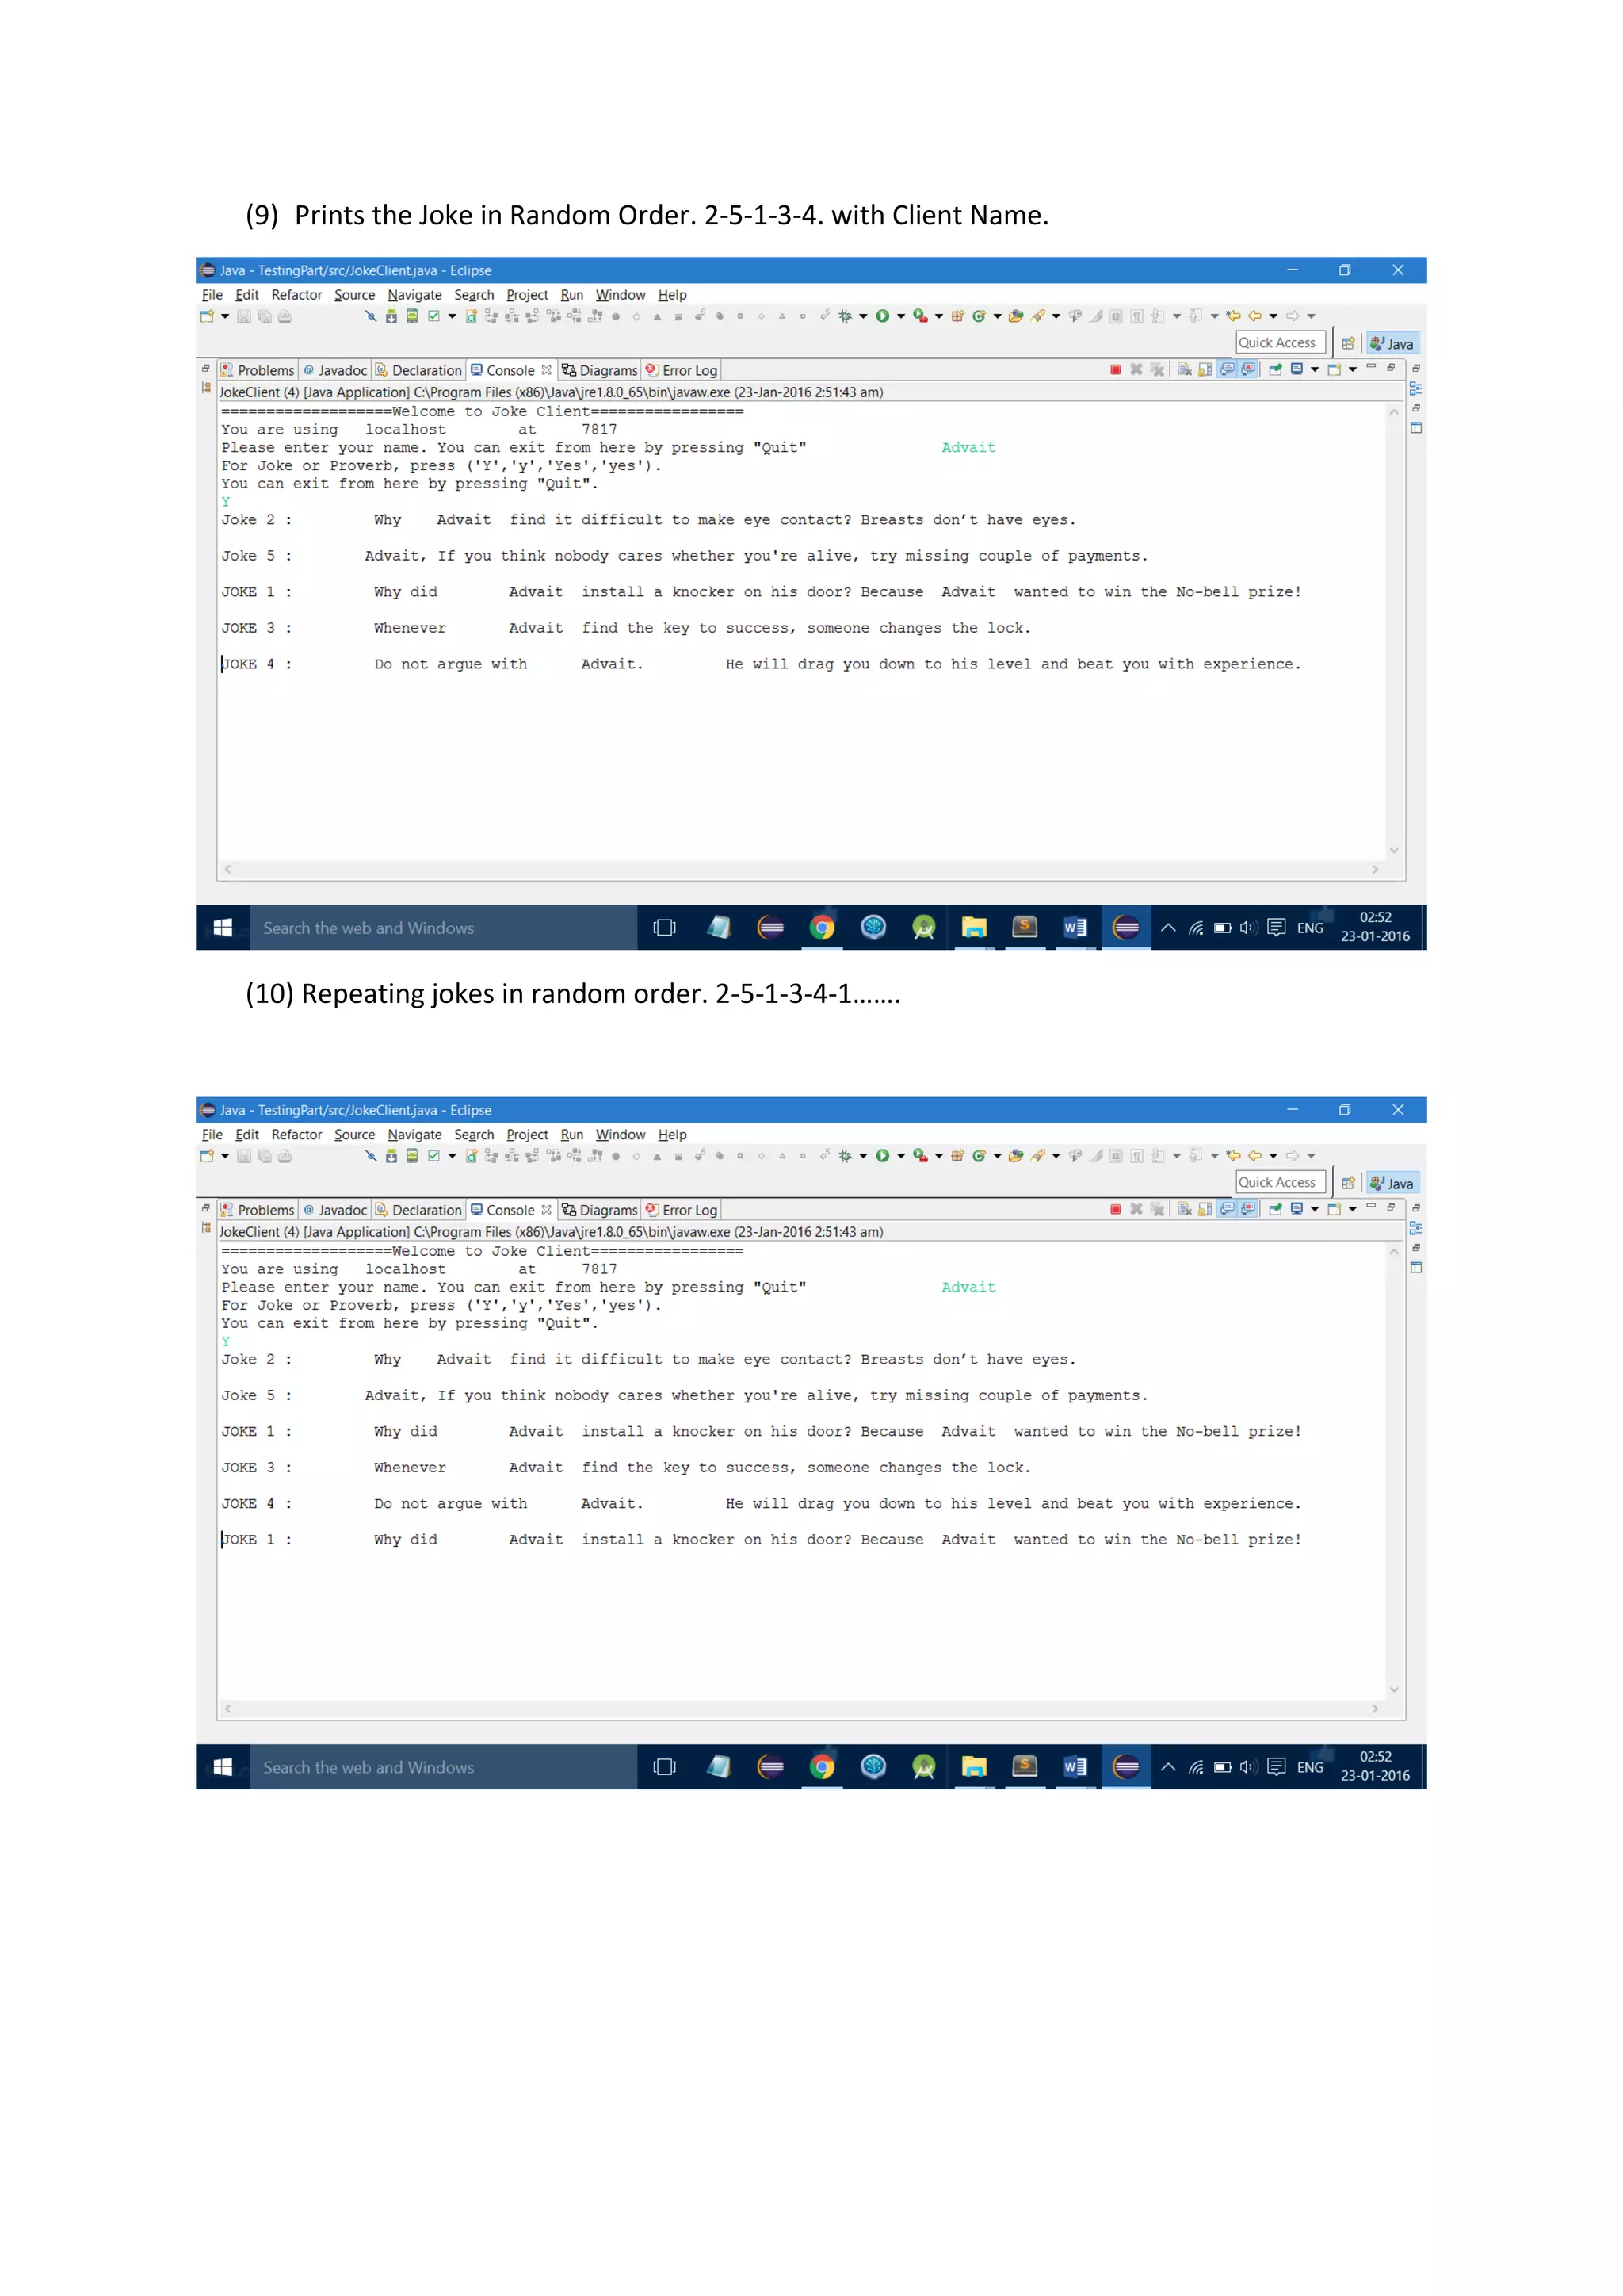Screen dimensions: 1623x2296
Task: Open the Display Selected Console dropdown, figure (9)
Action: pyautogui.click(x=1316, y=370)
